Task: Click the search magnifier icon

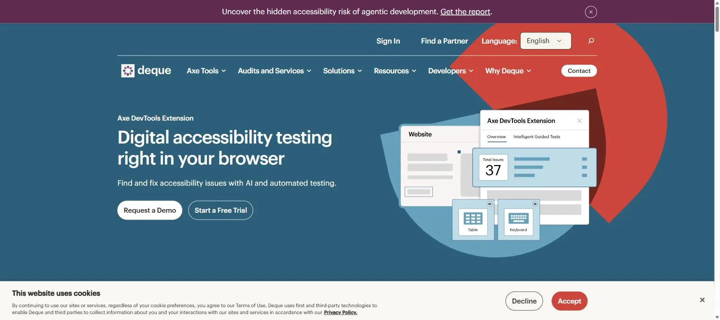Action: coord(591,41)
